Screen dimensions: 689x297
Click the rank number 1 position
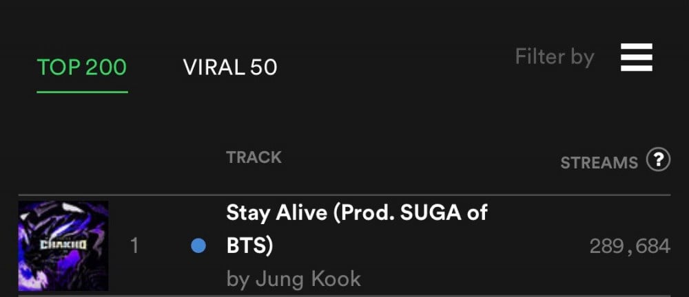134,246
